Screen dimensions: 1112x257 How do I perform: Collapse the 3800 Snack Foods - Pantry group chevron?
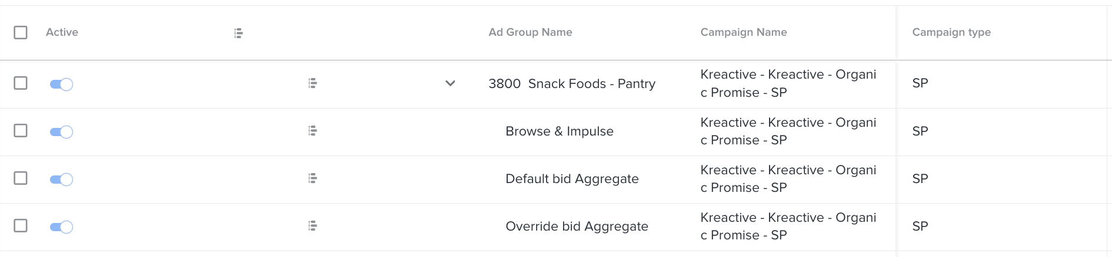[x=450, y=83]
